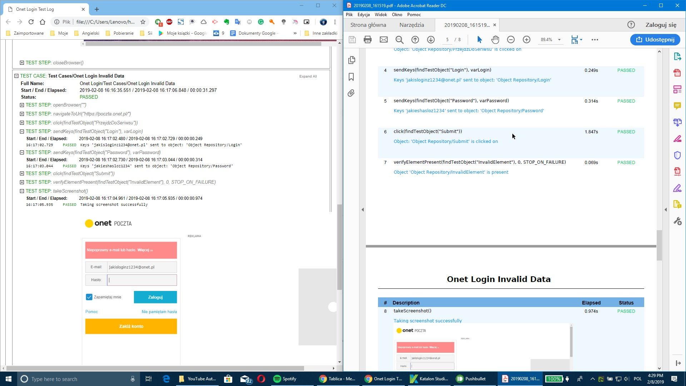This screenshot has height=386, width=686.
Task: Go to next page arrow in Acrobat
Action: 431,40
